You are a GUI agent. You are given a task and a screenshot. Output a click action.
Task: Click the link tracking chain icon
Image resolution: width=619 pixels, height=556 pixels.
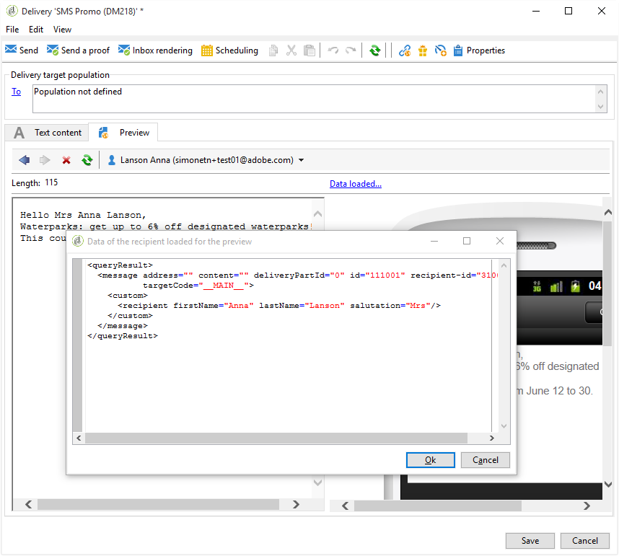pos(405,50)
